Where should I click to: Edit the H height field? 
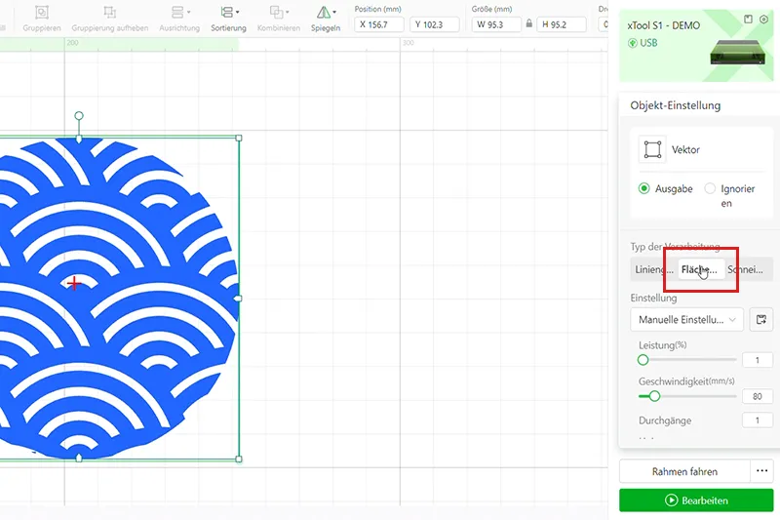562,24
